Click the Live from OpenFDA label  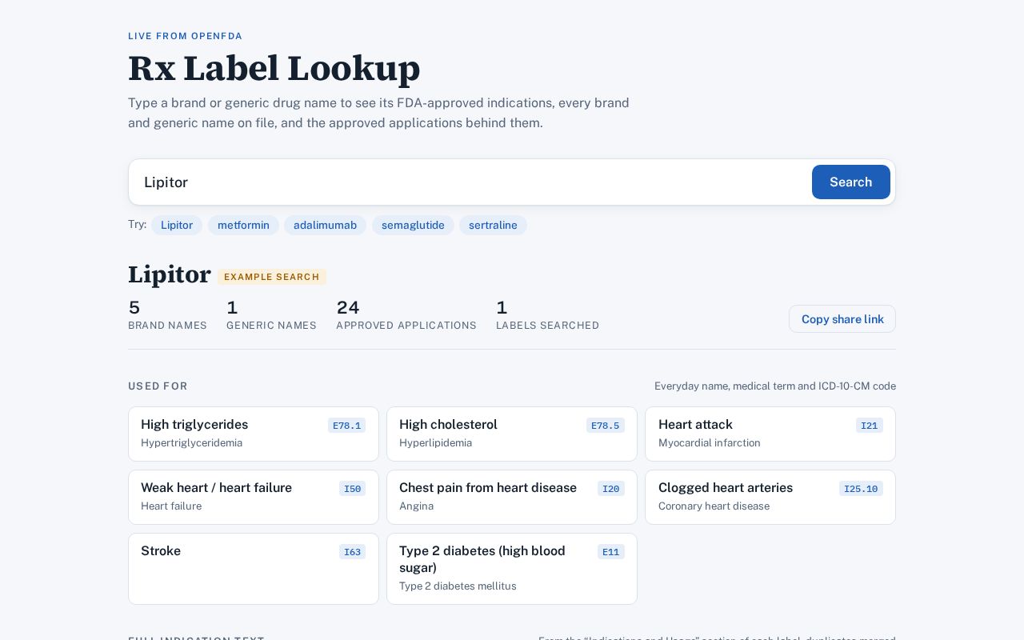point(186,36)
